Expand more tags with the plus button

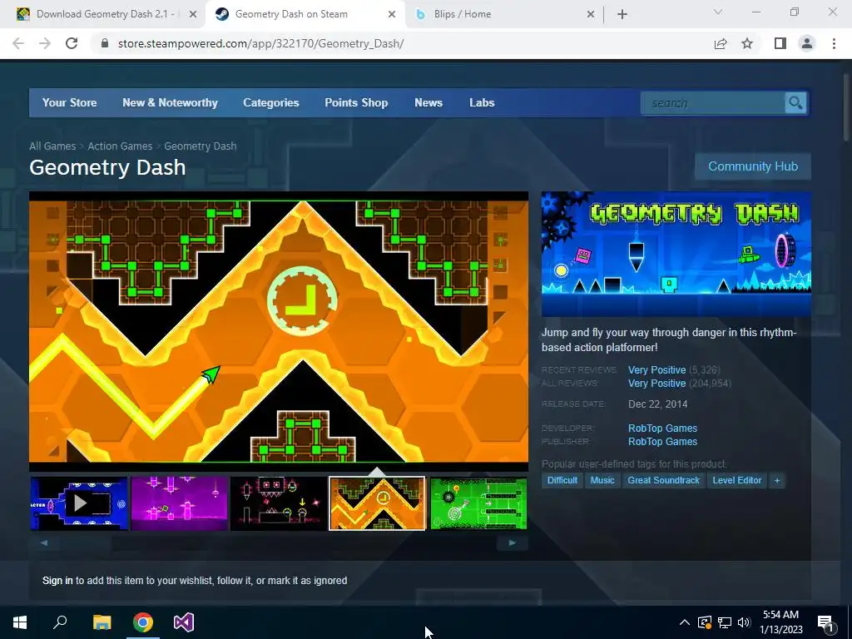[x=777, y=480]
